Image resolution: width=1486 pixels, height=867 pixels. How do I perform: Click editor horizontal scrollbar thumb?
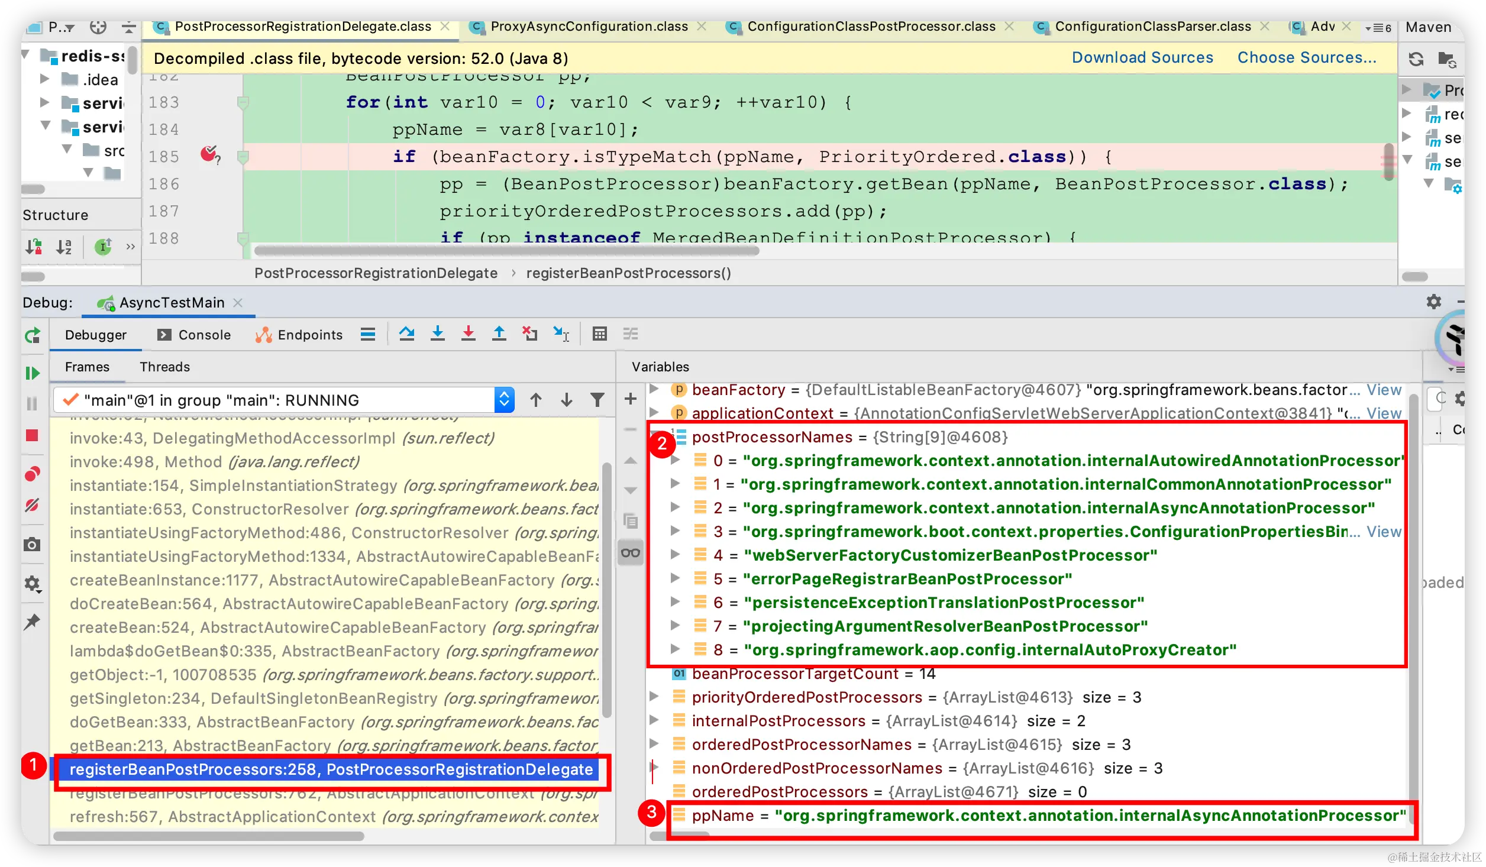pos(506,251)
